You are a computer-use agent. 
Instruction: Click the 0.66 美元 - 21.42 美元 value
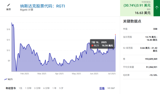(149, 50)
